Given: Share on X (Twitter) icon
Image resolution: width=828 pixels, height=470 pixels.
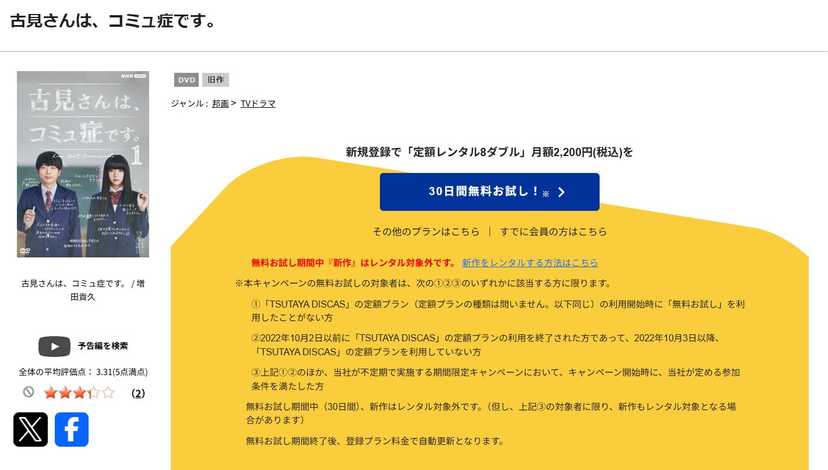Looking at the screenshot, I should click(x=30, y=430).
